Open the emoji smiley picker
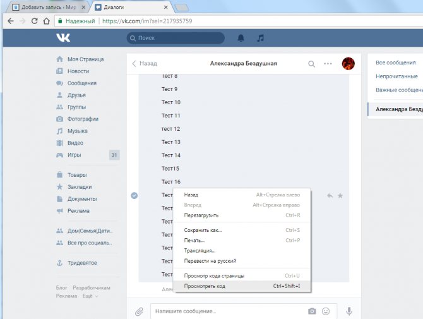Screen dimensions: 423x319 coord(326,311)
